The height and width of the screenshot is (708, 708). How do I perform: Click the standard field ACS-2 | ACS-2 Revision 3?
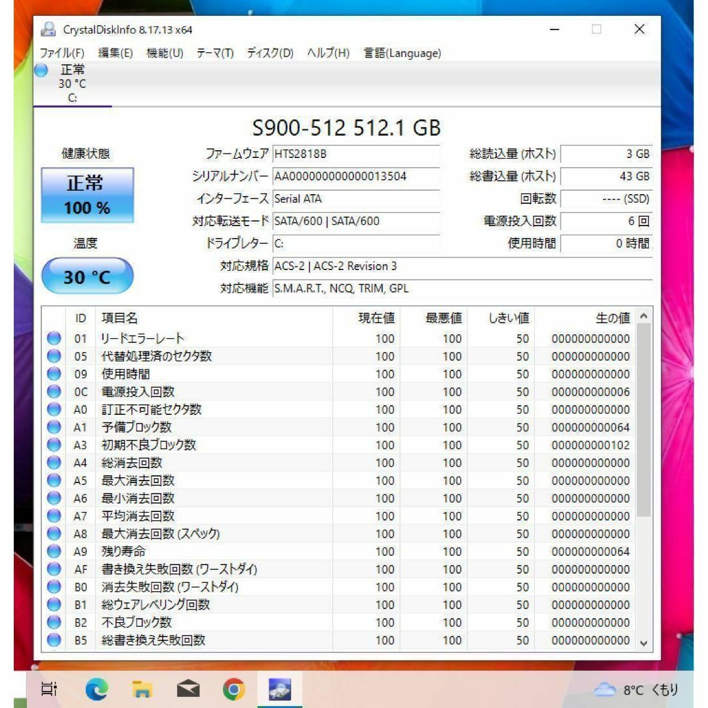462,266
